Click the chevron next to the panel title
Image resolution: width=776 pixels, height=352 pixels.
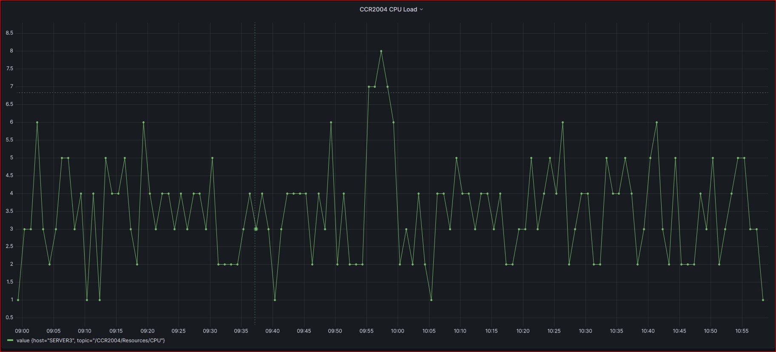point(421,9)
